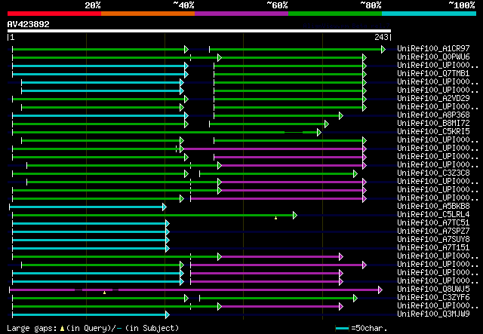Click the green ~80% identity legend segment

[x=335, y=14]
